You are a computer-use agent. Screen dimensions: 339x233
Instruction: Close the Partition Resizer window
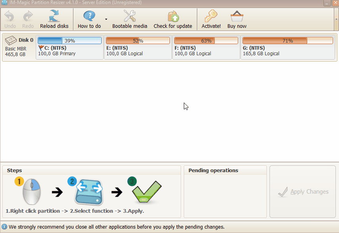pos(335,3)
